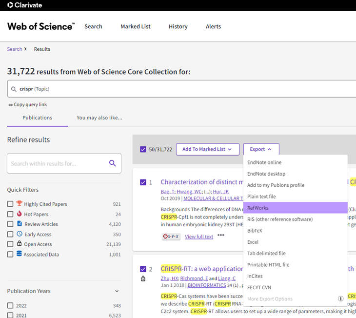
Task: Select Printable HTML file option
Action: [296, 265]
